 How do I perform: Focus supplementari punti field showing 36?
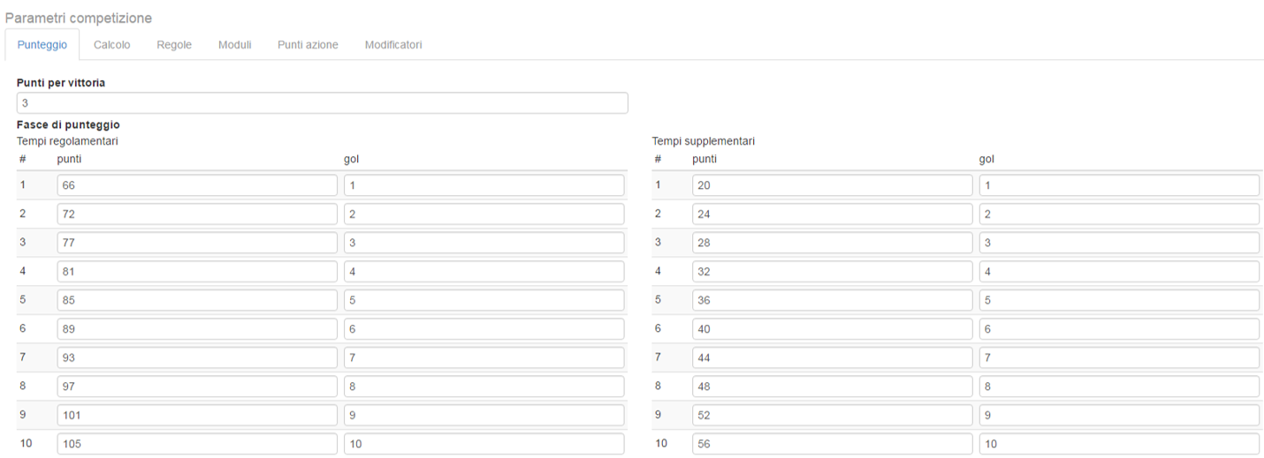(832, 300)
